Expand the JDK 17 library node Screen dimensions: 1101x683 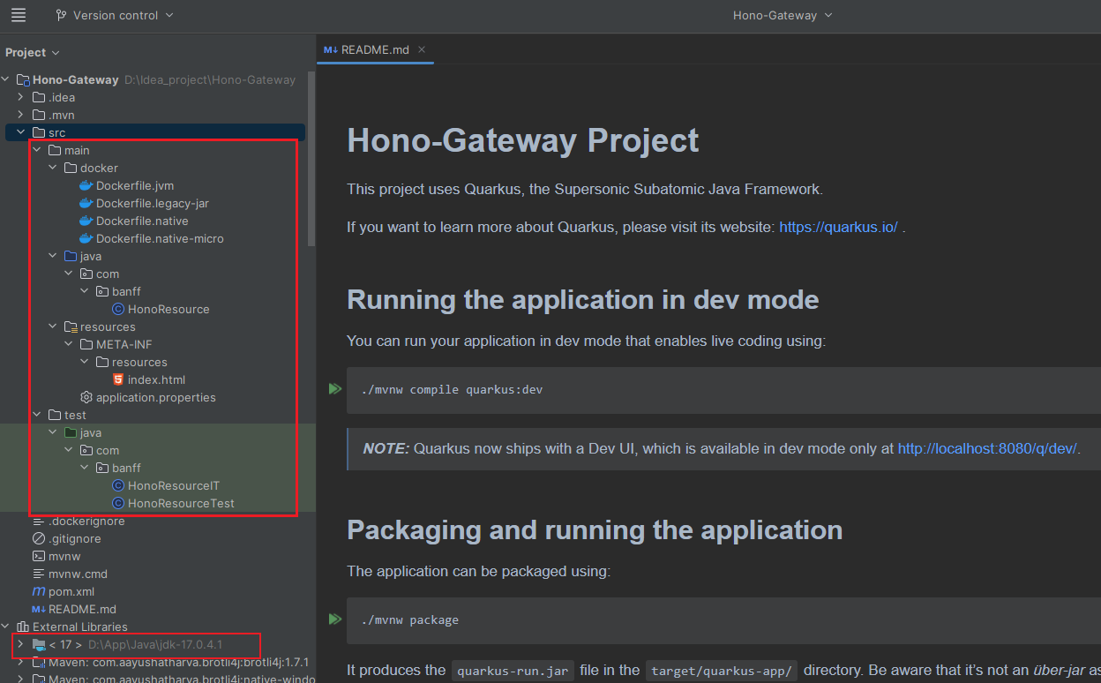coord(20,644)
